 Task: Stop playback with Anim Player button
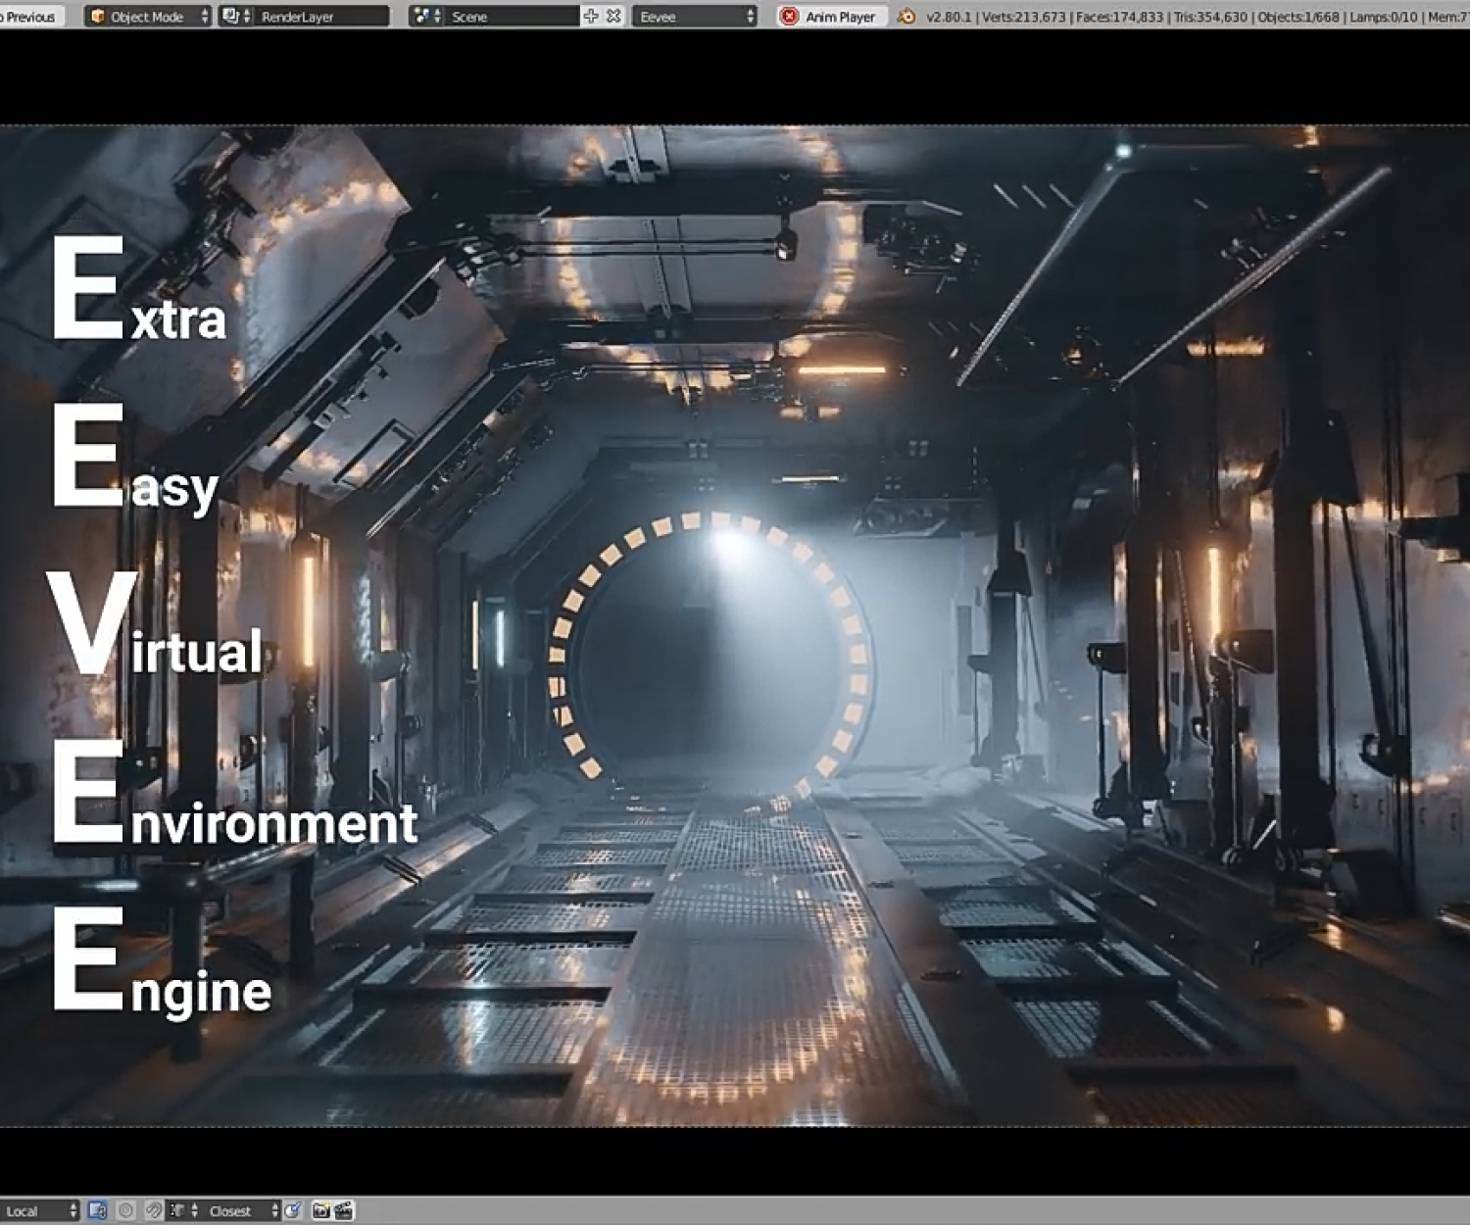tap(832, 17)
